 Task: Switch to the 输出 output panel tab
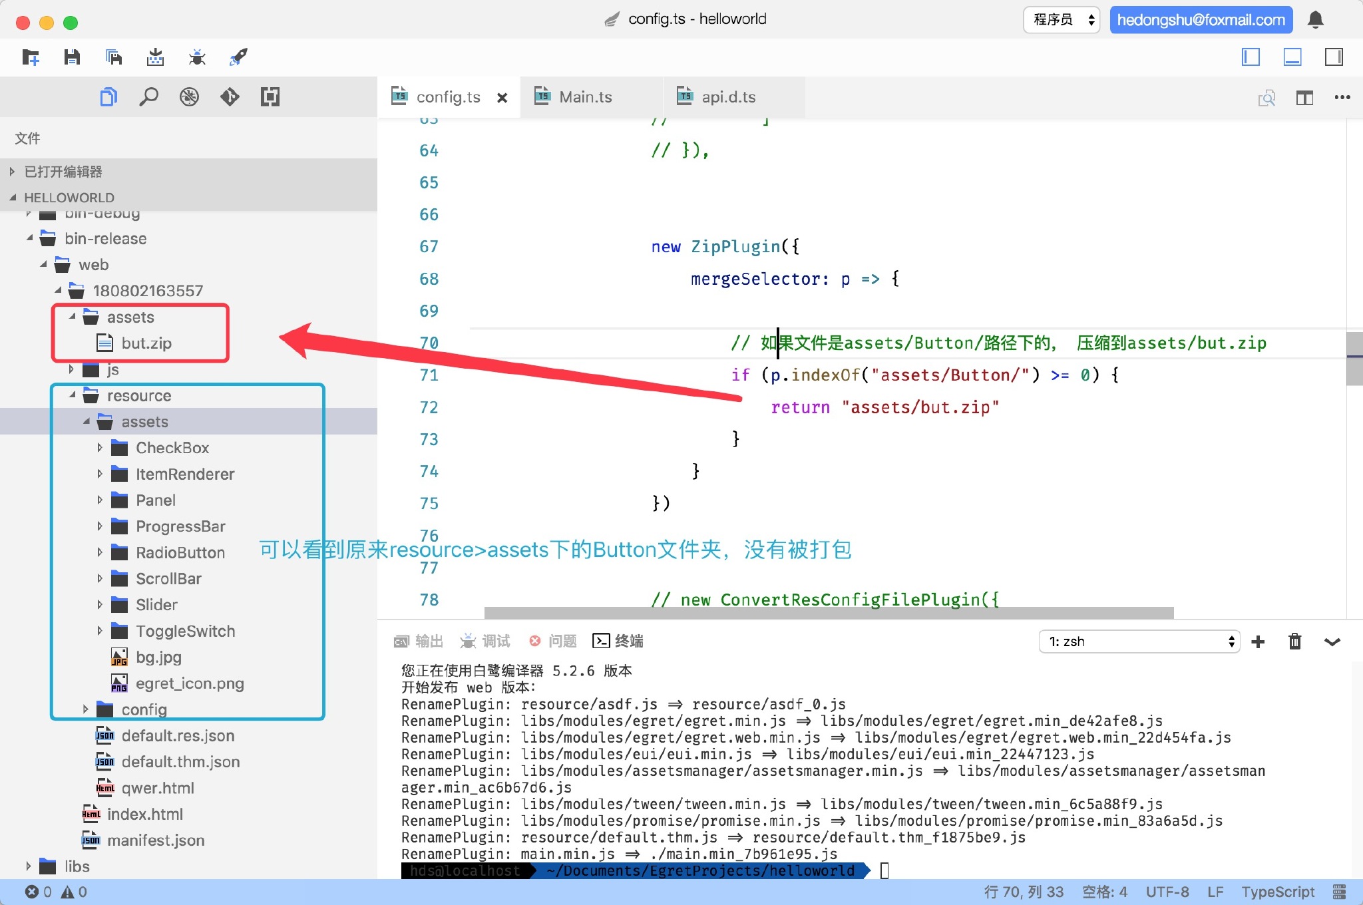[419, 641]
